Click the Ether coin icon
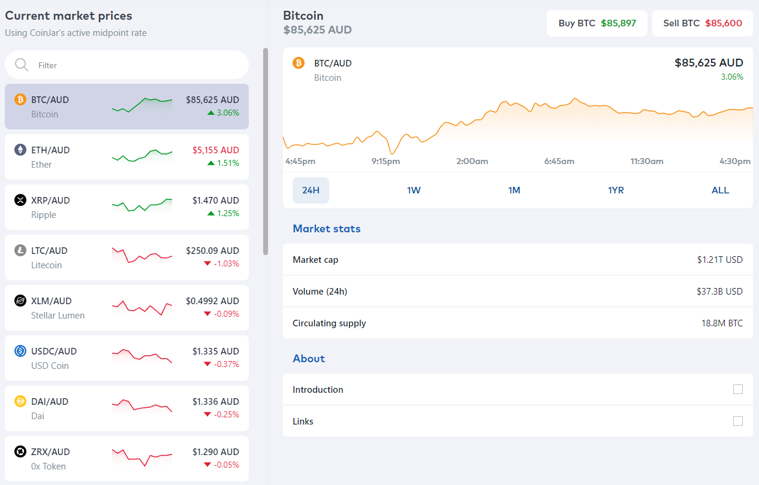This screenshot has height=485, width=759. click(20, 150)
